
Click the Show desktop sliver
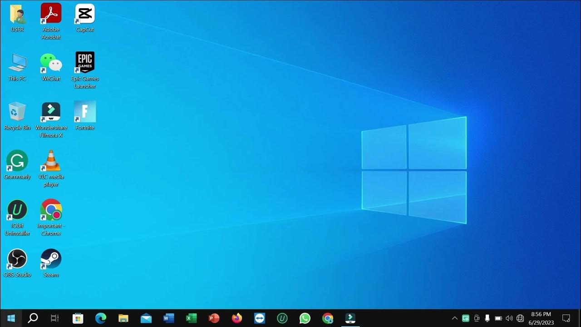[x=580, y=318]
